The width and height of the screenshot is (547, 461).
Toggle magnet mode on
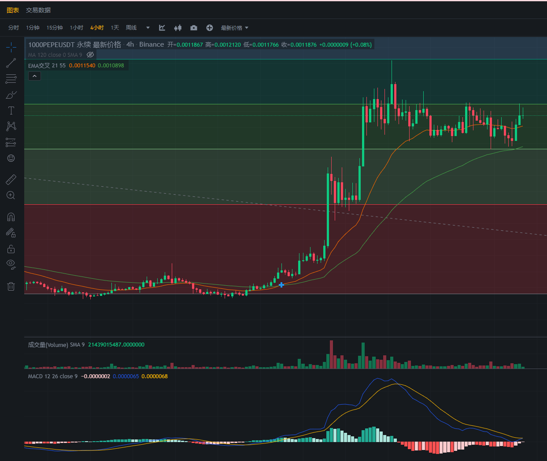pyautogui.click(x=11, y=217)
